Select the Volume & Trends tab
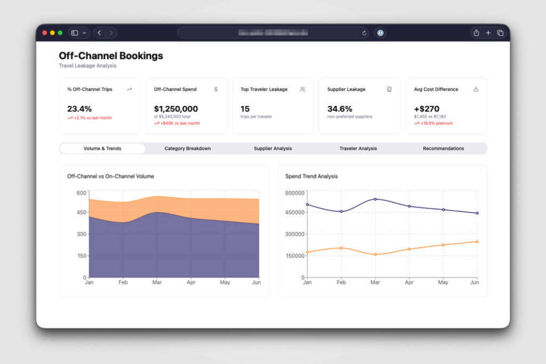This screenshot has width=546, height=364. pos(102,149)
